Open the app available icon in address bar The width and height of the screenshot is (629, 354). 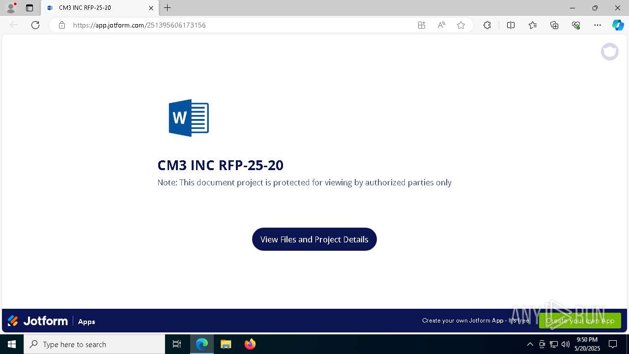[422, 25]
